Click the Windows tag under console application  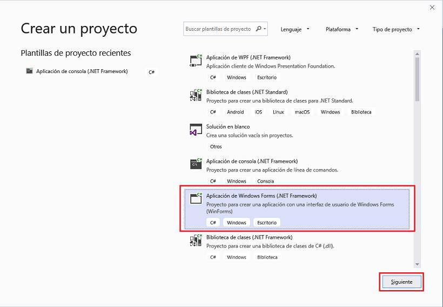[237, 181]
